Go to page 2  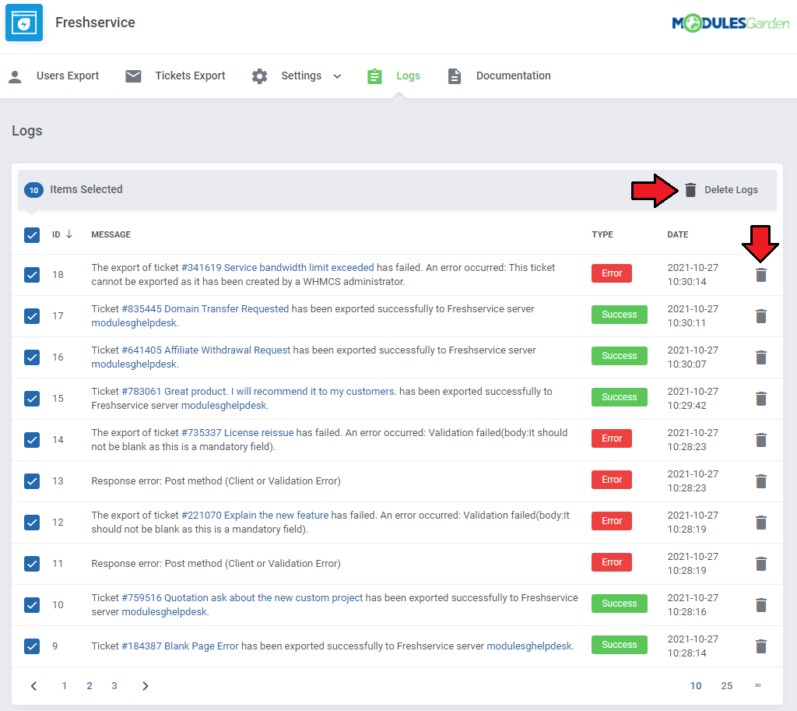click(90, 686)
